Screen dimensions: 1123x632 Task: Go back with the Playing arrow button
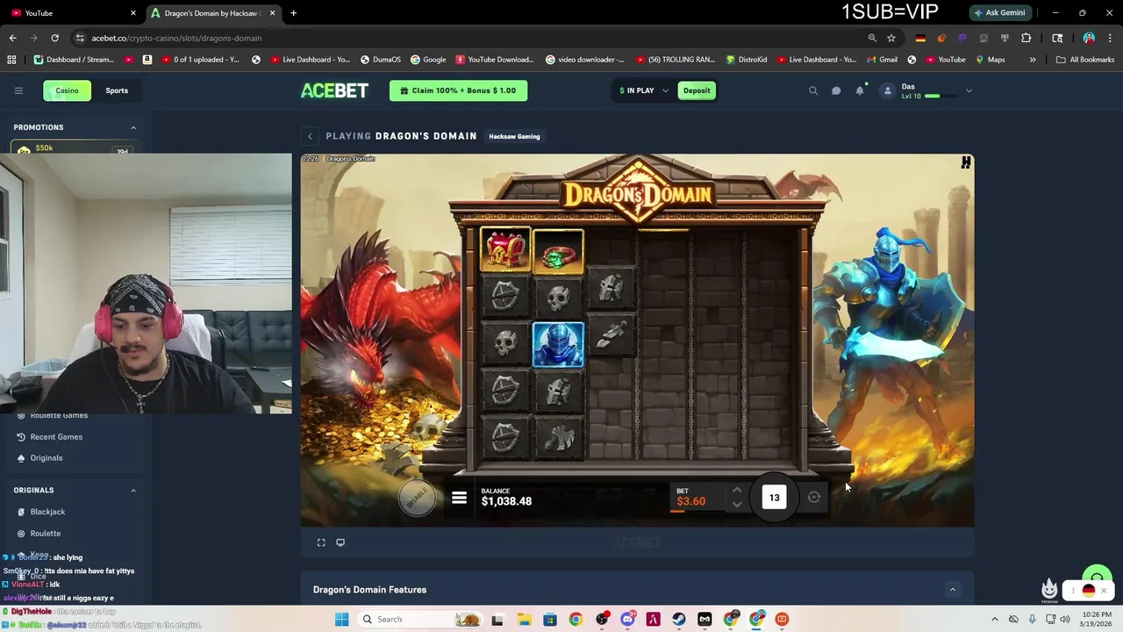pyautogui.click(x=310, y=136)
